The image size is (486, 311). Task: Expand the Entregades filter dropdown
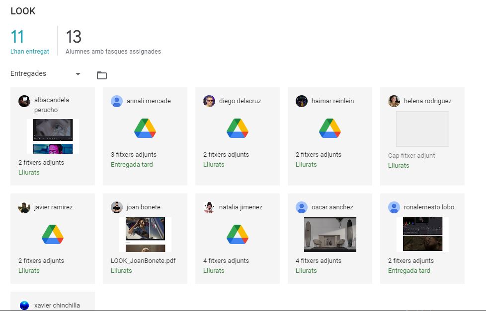(45, 74)
